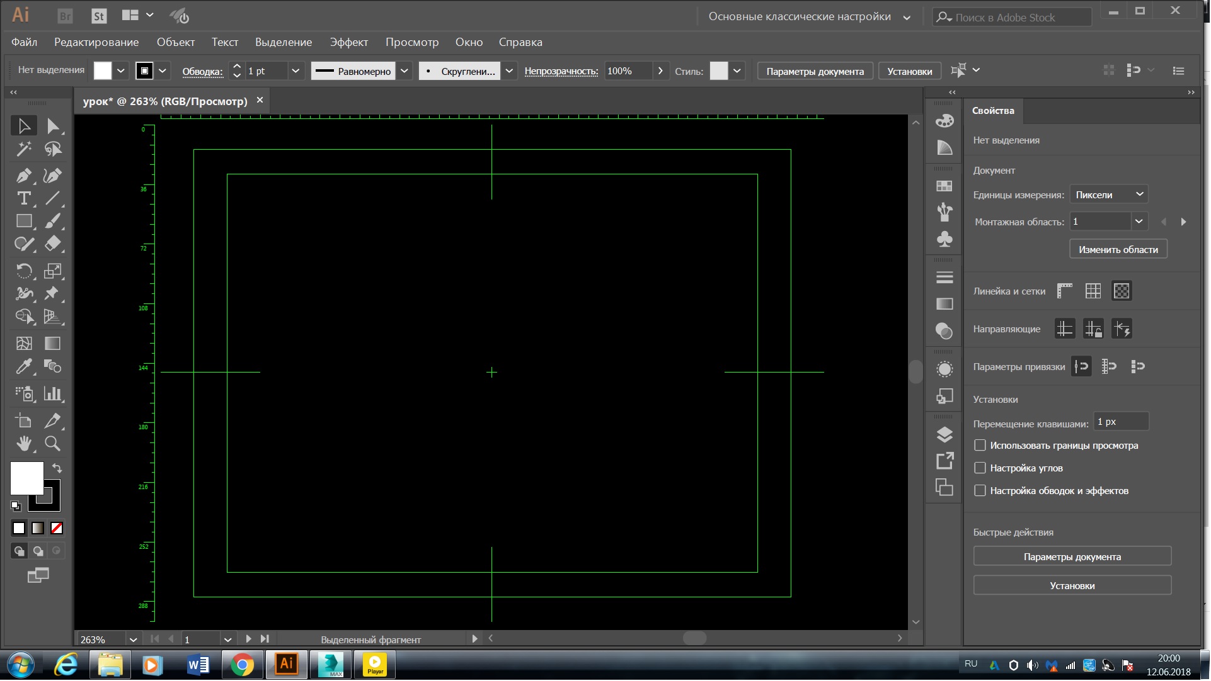Screen dimensions: 1211x681
Task: Open the Просмотр menu
Action: pyautogui.click(x=412, y=42)
